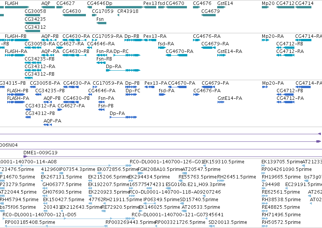This screenshot has height=228, width=322.
Task: Click the AQP-PA protein label
Action: click(x=52, y=121)
